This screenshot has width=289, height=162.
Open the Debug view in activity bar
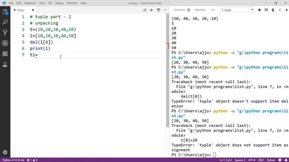click(5, 43)
